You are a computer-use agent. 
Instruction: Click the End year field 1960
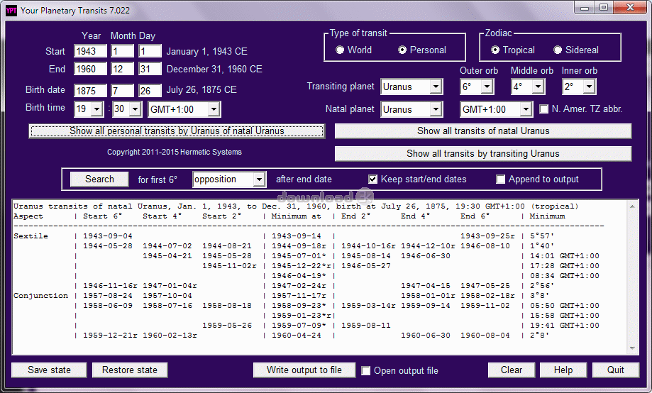(x=90, y=69)
